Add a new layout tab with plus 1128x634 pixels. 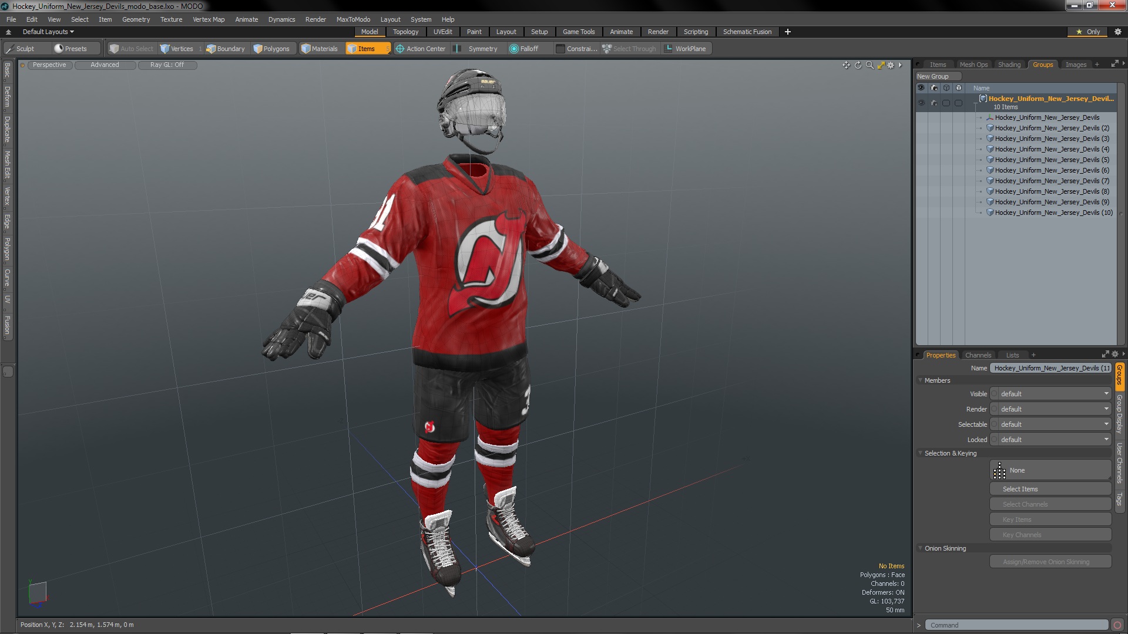coord(788,32)
